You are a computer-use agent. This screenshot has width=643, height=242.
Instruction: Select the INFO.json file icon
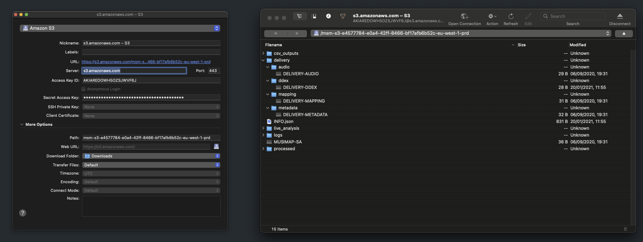pyautogui.click(x=269, y=122)
